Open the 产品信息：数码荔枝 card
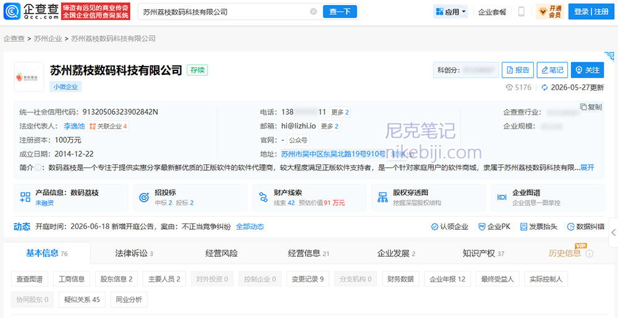This screenshot has height=318, width=618. (x=71, y=197)
